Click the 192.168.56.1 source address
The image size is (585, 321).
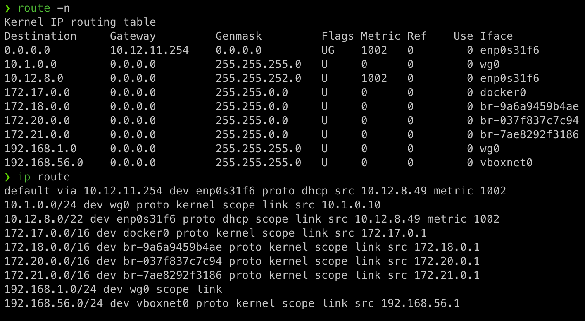pos(421,304)
